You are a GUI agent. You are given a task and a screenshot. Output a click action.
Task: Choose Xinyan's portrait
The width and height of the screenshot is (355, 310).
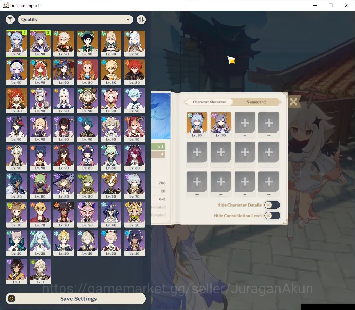[x=64, y=215]
